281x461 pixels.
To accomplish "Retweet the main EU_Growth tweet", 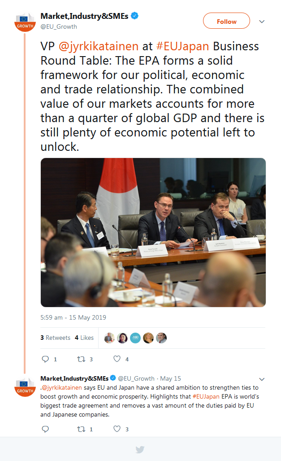I will point(81,359).
